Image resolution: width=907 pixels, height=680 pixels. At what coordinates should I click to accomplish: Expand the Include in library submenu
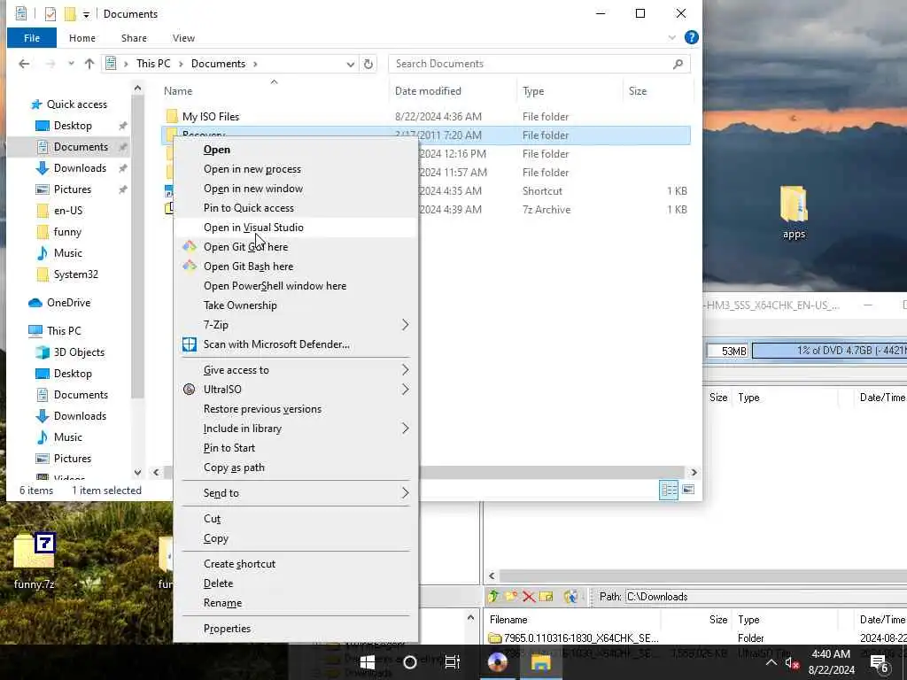click(296, 429)
